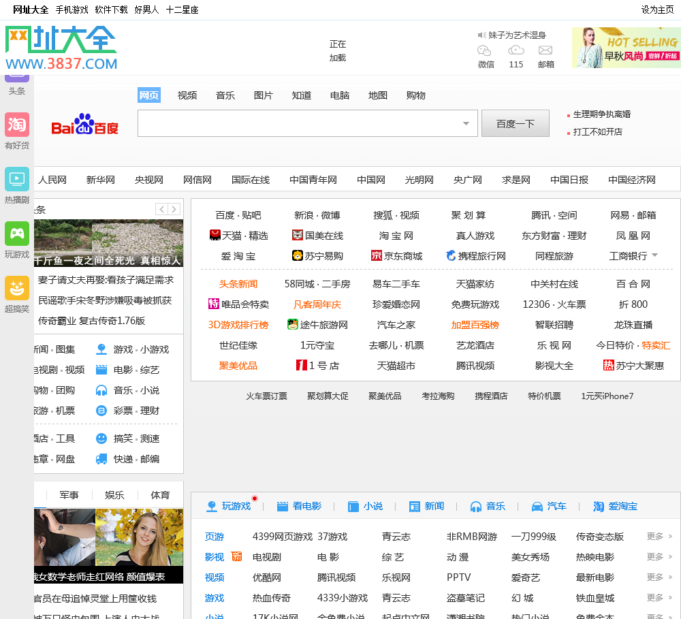Open the dead fish news thumbnail
Image resolution: width=681 pixels, height=619 pixels.
[x=108, y=243]
